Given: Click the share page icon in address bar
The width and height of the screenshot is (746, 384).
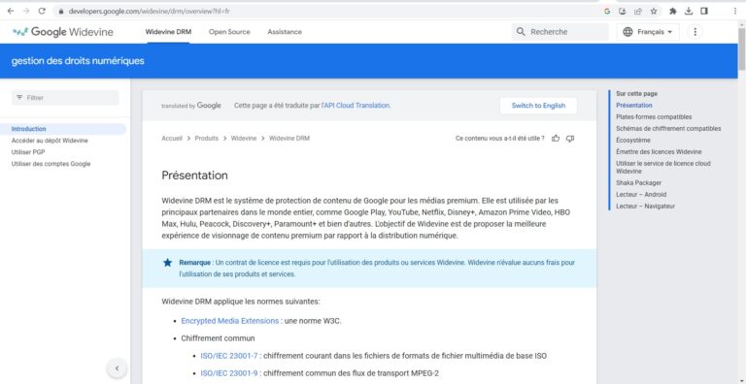Looking at the screenshot, I should [638, 11].
